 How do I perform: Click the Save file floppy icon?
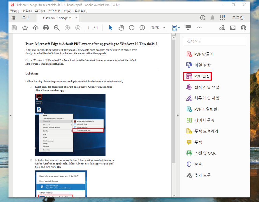(14, 28)
